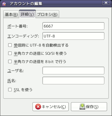
Task: Click the ポート番号 label text
Action: click(18, 26)
